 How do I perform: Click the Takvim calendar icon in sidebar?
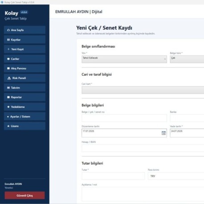pyautogui.click(x=8, y=88)
